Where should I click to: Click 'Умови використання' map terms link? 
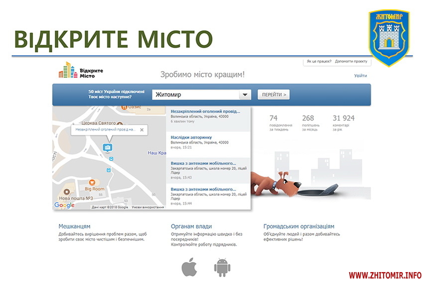(x=147, y=207)
